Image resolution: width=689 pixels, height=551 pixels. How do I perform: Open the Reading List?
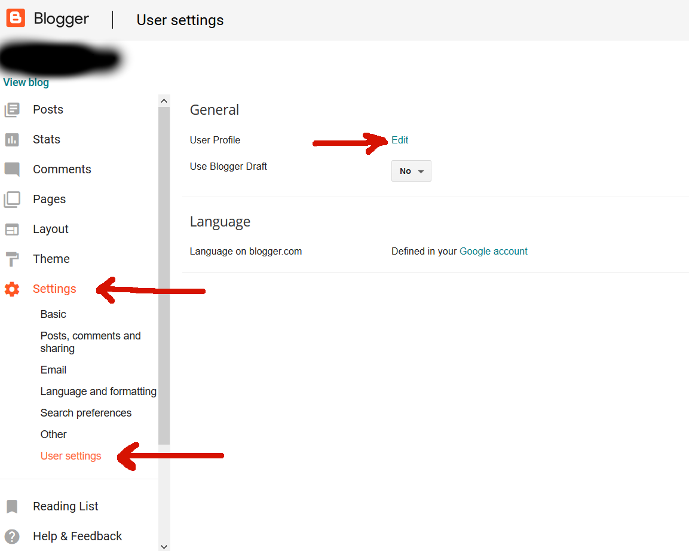[66, 506]
